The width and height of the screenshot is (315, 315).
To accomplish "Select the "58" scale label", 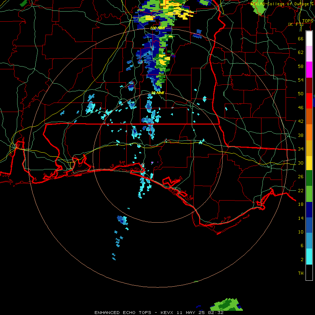I will [301, 66].
